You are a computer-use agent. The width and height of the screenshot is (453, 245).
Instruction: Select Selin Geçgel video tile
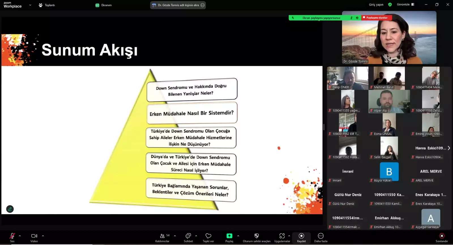(389, 148)
